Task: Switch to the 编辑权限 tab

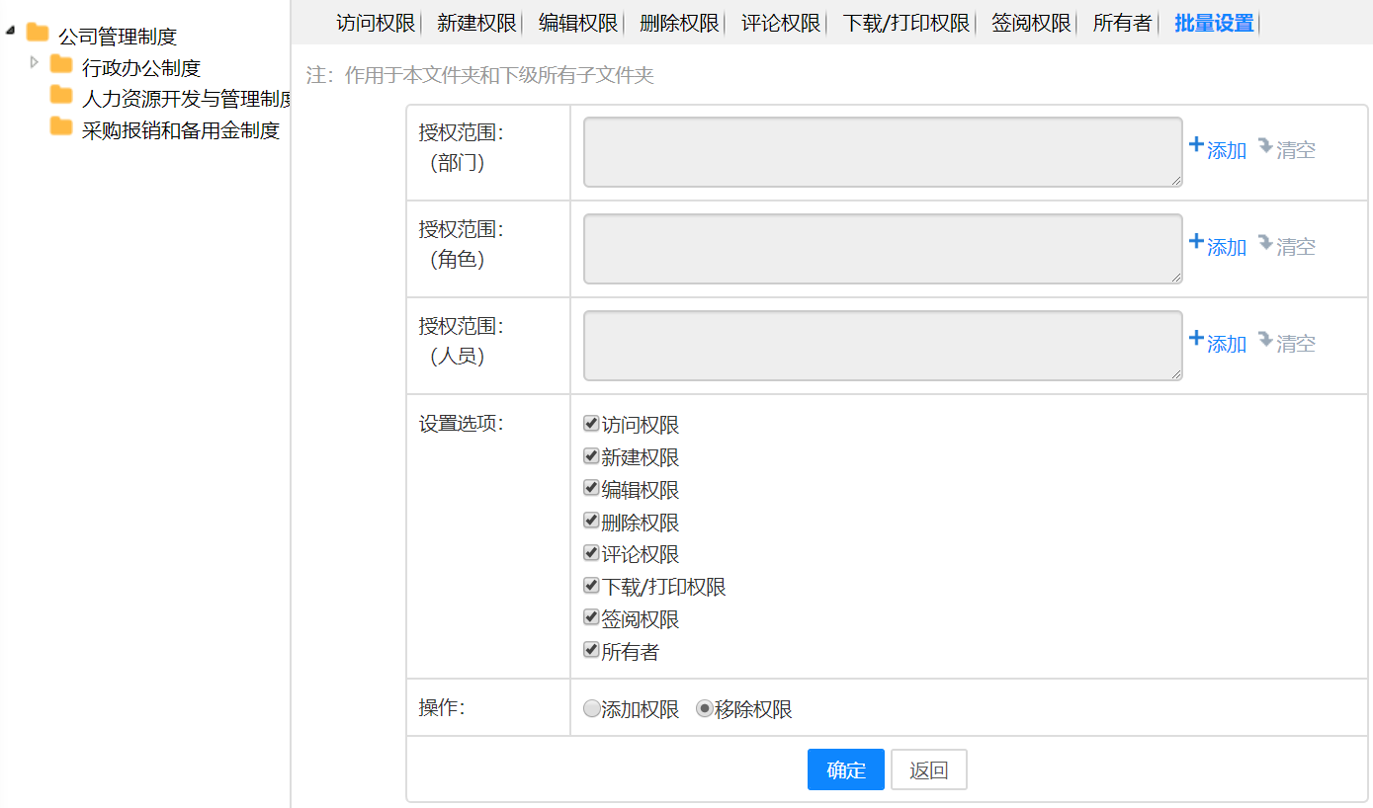Action: click(578, 23)
